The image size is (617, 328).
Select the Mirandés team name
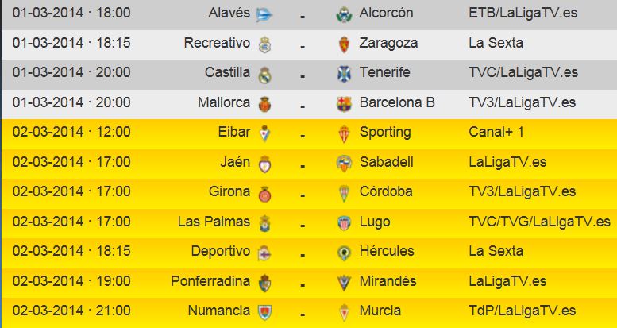click(388, 281)
